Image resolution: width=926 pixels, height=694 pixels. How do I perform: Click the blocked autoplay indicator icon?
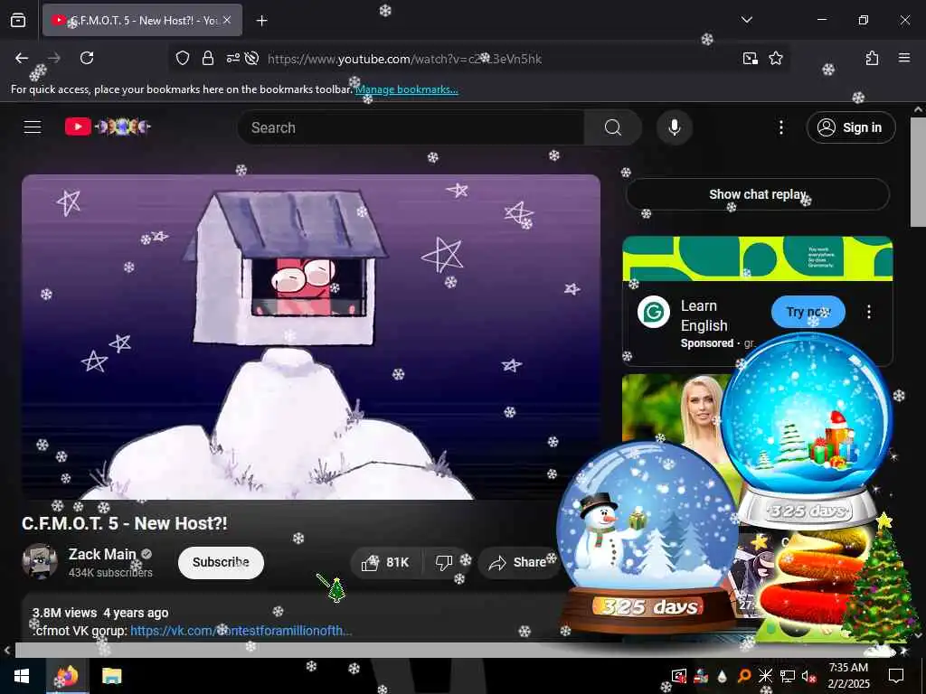[x=252, y=59]
